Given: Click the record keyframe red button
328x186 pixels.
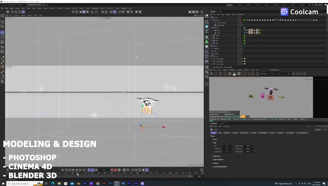Looking at the screenshot, I should pos(112,170).
